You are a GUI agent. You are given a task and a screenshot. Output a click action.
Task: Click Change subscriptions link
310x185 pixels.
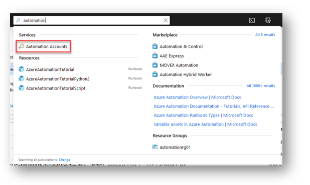[64, 160]
